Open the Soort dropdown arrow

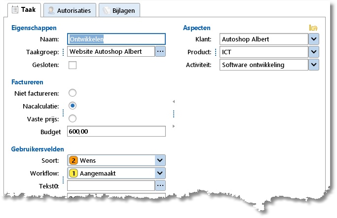(159, 160)
